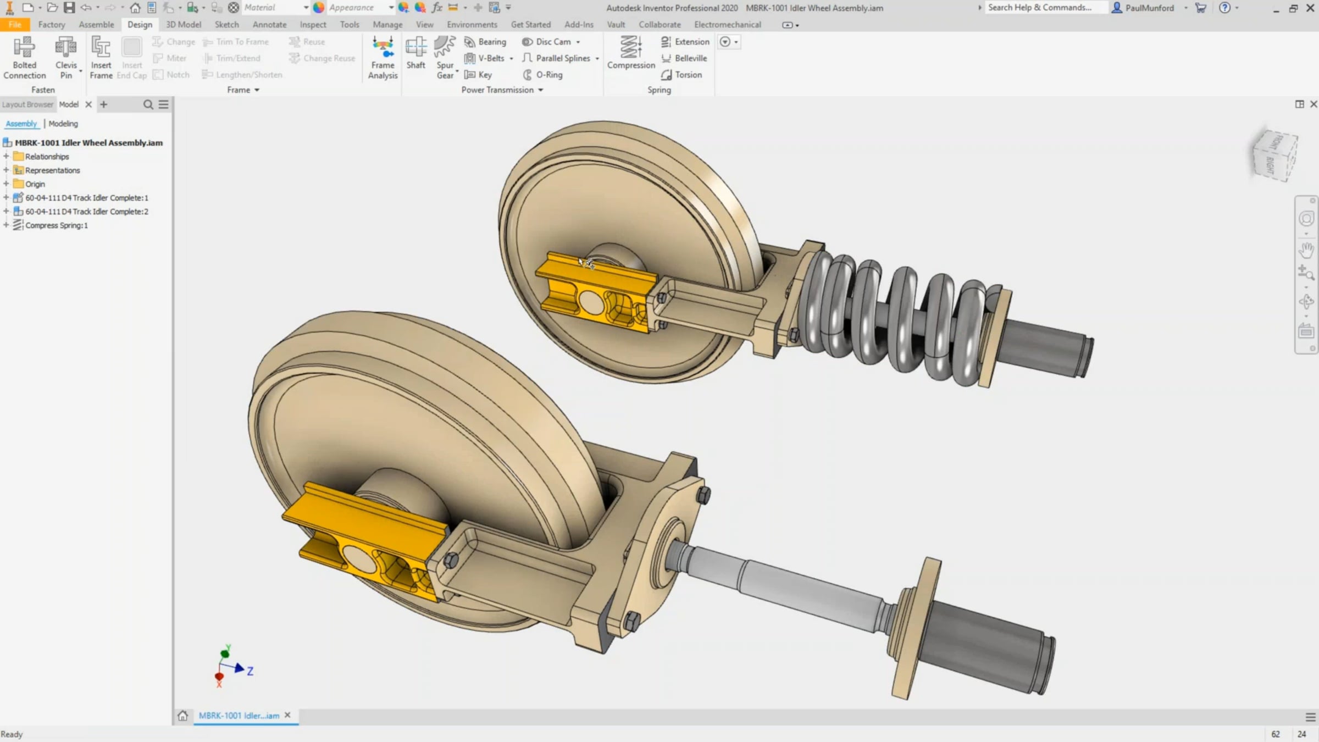Click the Full Navigation Wheel icon
Image resolution: width=1319 pixels, height=742 pixels.
tap(1306, 219)
